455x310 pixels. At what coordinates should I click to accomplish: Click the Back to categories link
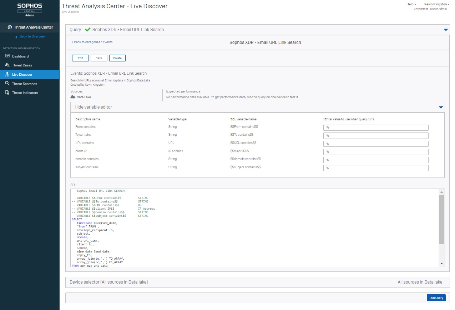pos(87,42)
